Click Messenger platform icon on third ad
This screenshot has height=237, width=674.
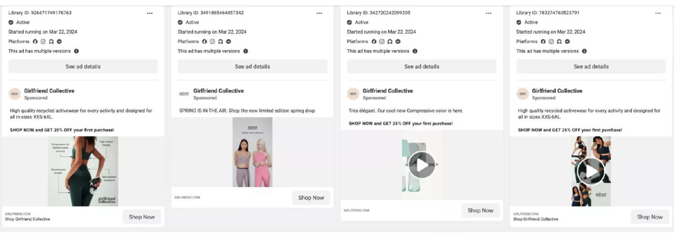398,42
